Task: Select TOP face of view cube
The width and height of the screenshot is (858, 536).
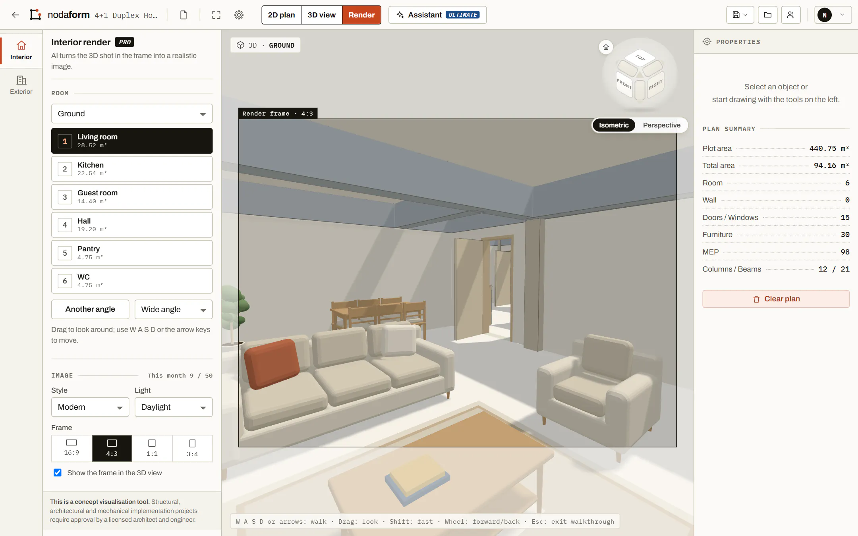Action: point(640,58)
